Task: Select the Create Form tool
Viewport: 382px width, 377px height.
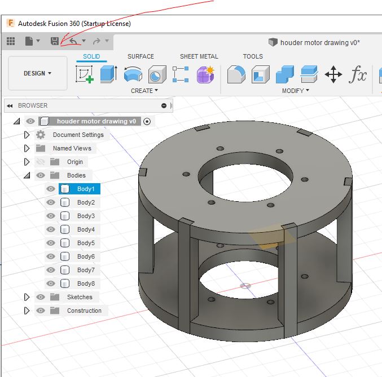Action: [205, 74]
